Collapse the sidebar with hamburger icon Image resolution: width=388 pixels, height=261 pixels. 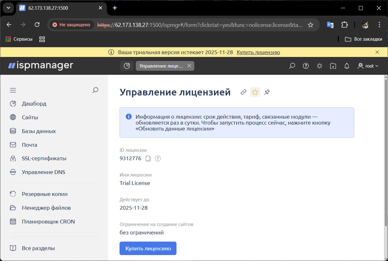(x=13, y=90)
